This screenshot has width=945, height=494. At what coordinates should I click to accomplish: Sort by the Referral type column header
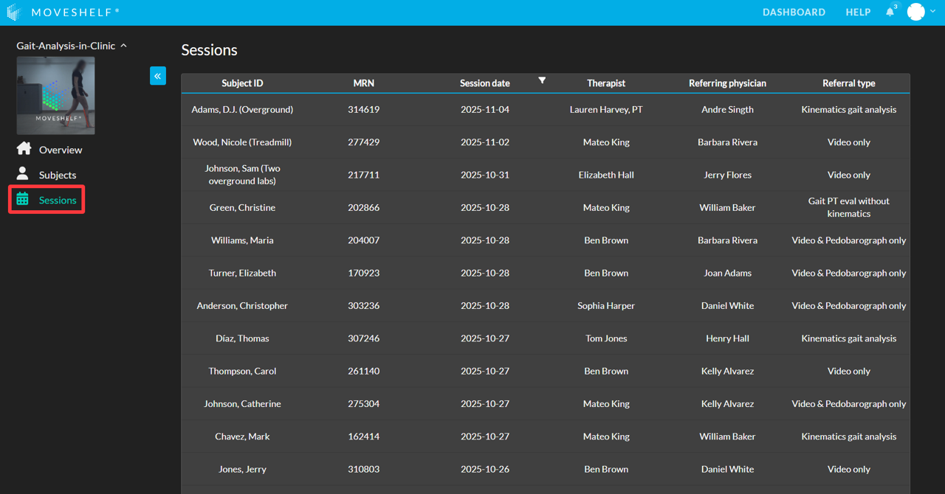848,83
